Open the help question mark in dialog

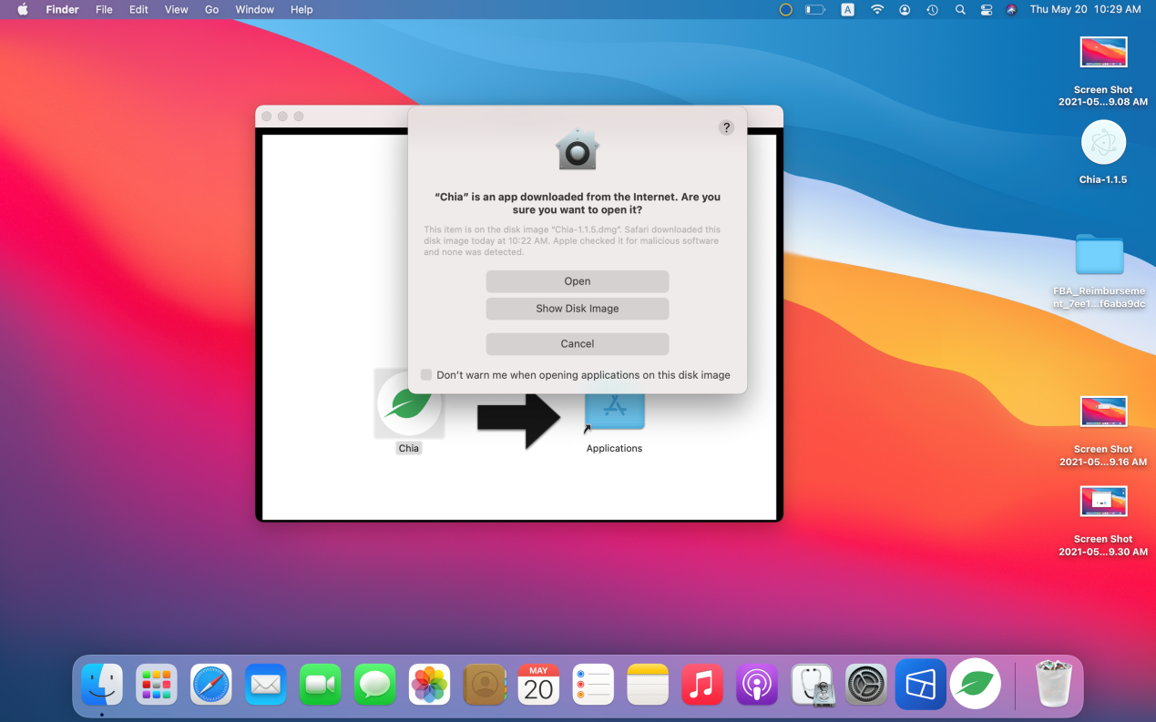click(x=726, y=127)
